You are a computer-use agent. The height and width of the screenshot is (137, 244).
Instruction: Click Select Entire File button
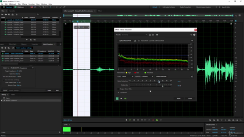(161, 76)
